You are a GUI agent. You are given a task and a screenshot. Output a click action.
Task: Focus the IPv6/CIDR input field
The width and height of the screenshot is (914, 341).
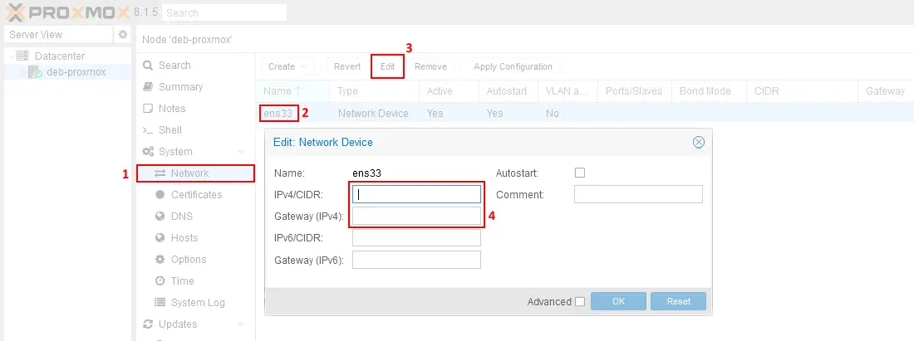tap(417, 238)
